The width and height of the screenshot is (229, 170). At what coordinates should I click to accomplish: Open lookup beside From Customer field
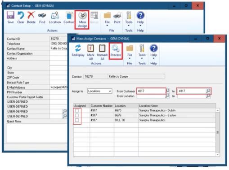168,91
